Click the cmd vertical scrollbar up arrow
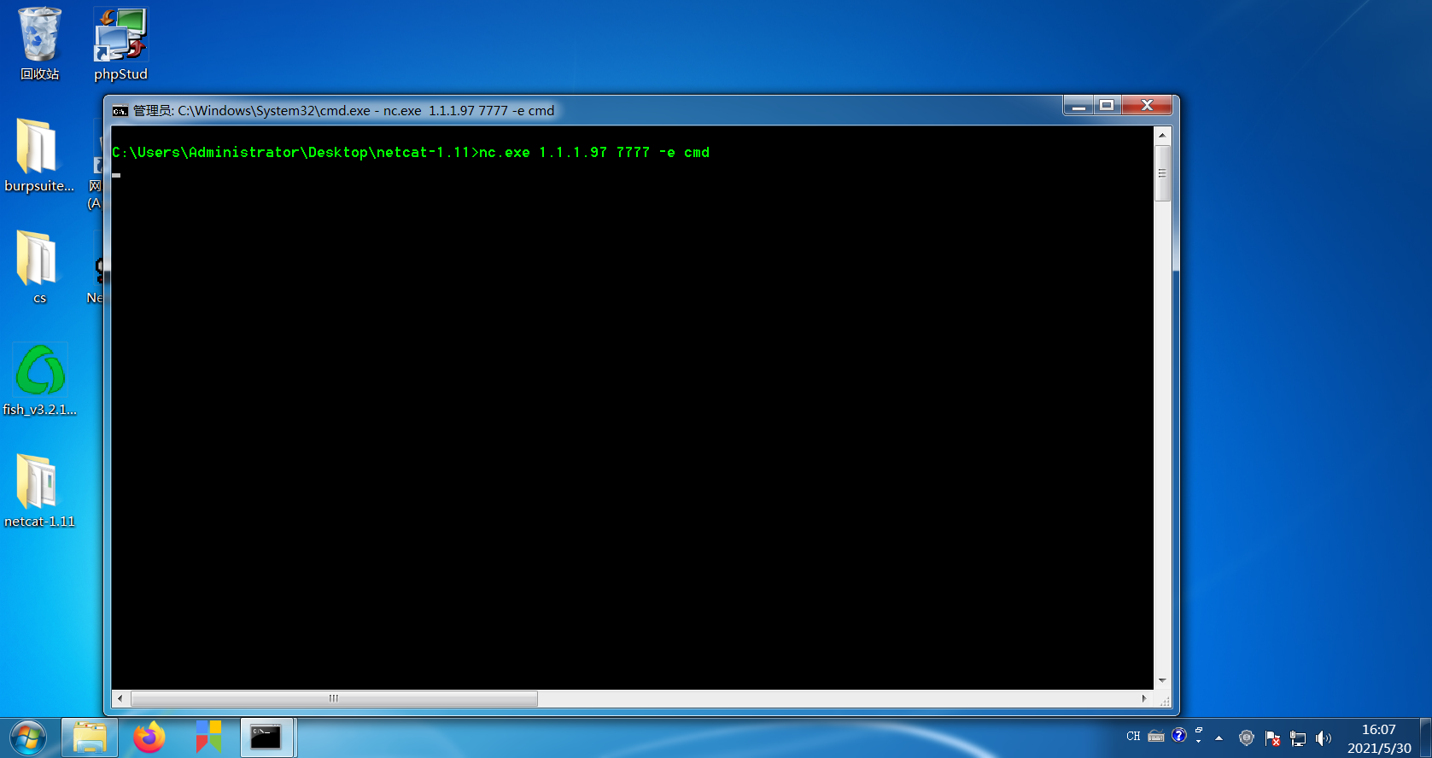The width and height of the screenshot is (1432, 758). click(x=1162, y=135)
